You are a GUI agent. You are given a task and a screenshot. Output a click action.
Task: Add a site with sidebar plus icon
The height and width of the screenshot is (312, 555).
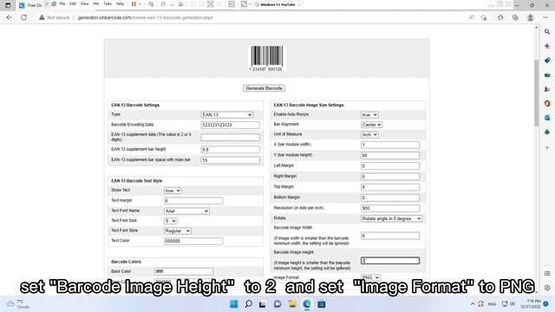[547, 147]
